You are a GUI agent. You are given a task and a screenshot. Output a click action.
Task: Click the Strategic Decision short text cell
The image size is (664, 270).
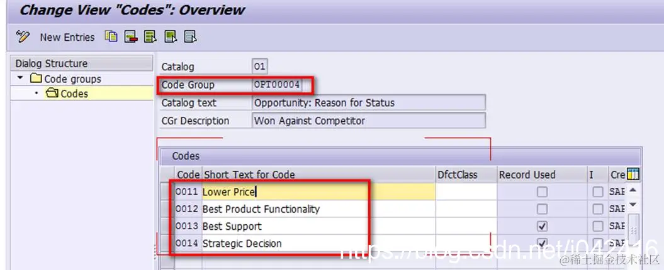319,244
